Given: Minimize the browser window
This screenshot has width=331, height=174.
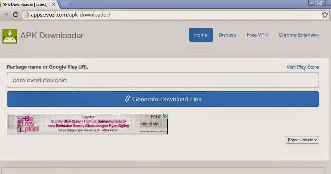Looking at the screenshot, I should 313,3.
